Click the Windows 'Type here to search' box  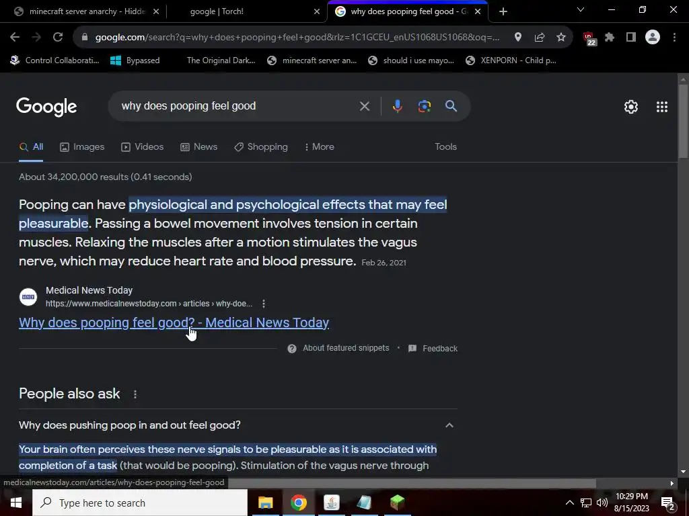[140, 503]
